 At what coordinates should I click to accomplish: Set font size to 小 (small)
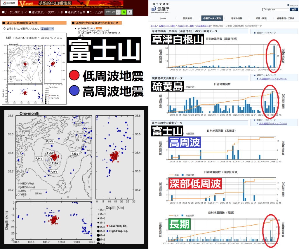[117, 12]
